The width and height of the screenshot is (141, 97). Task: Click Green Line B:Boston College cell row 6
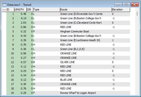pyautogui.click(x=86, y=36)
